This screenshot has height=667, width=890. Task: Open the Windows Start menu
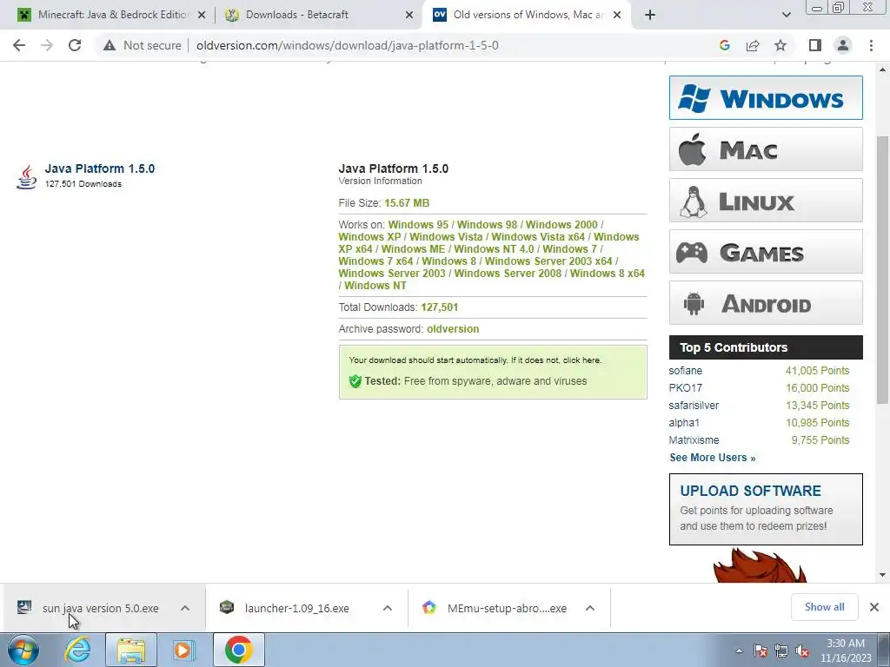click(x=22, y=650)
